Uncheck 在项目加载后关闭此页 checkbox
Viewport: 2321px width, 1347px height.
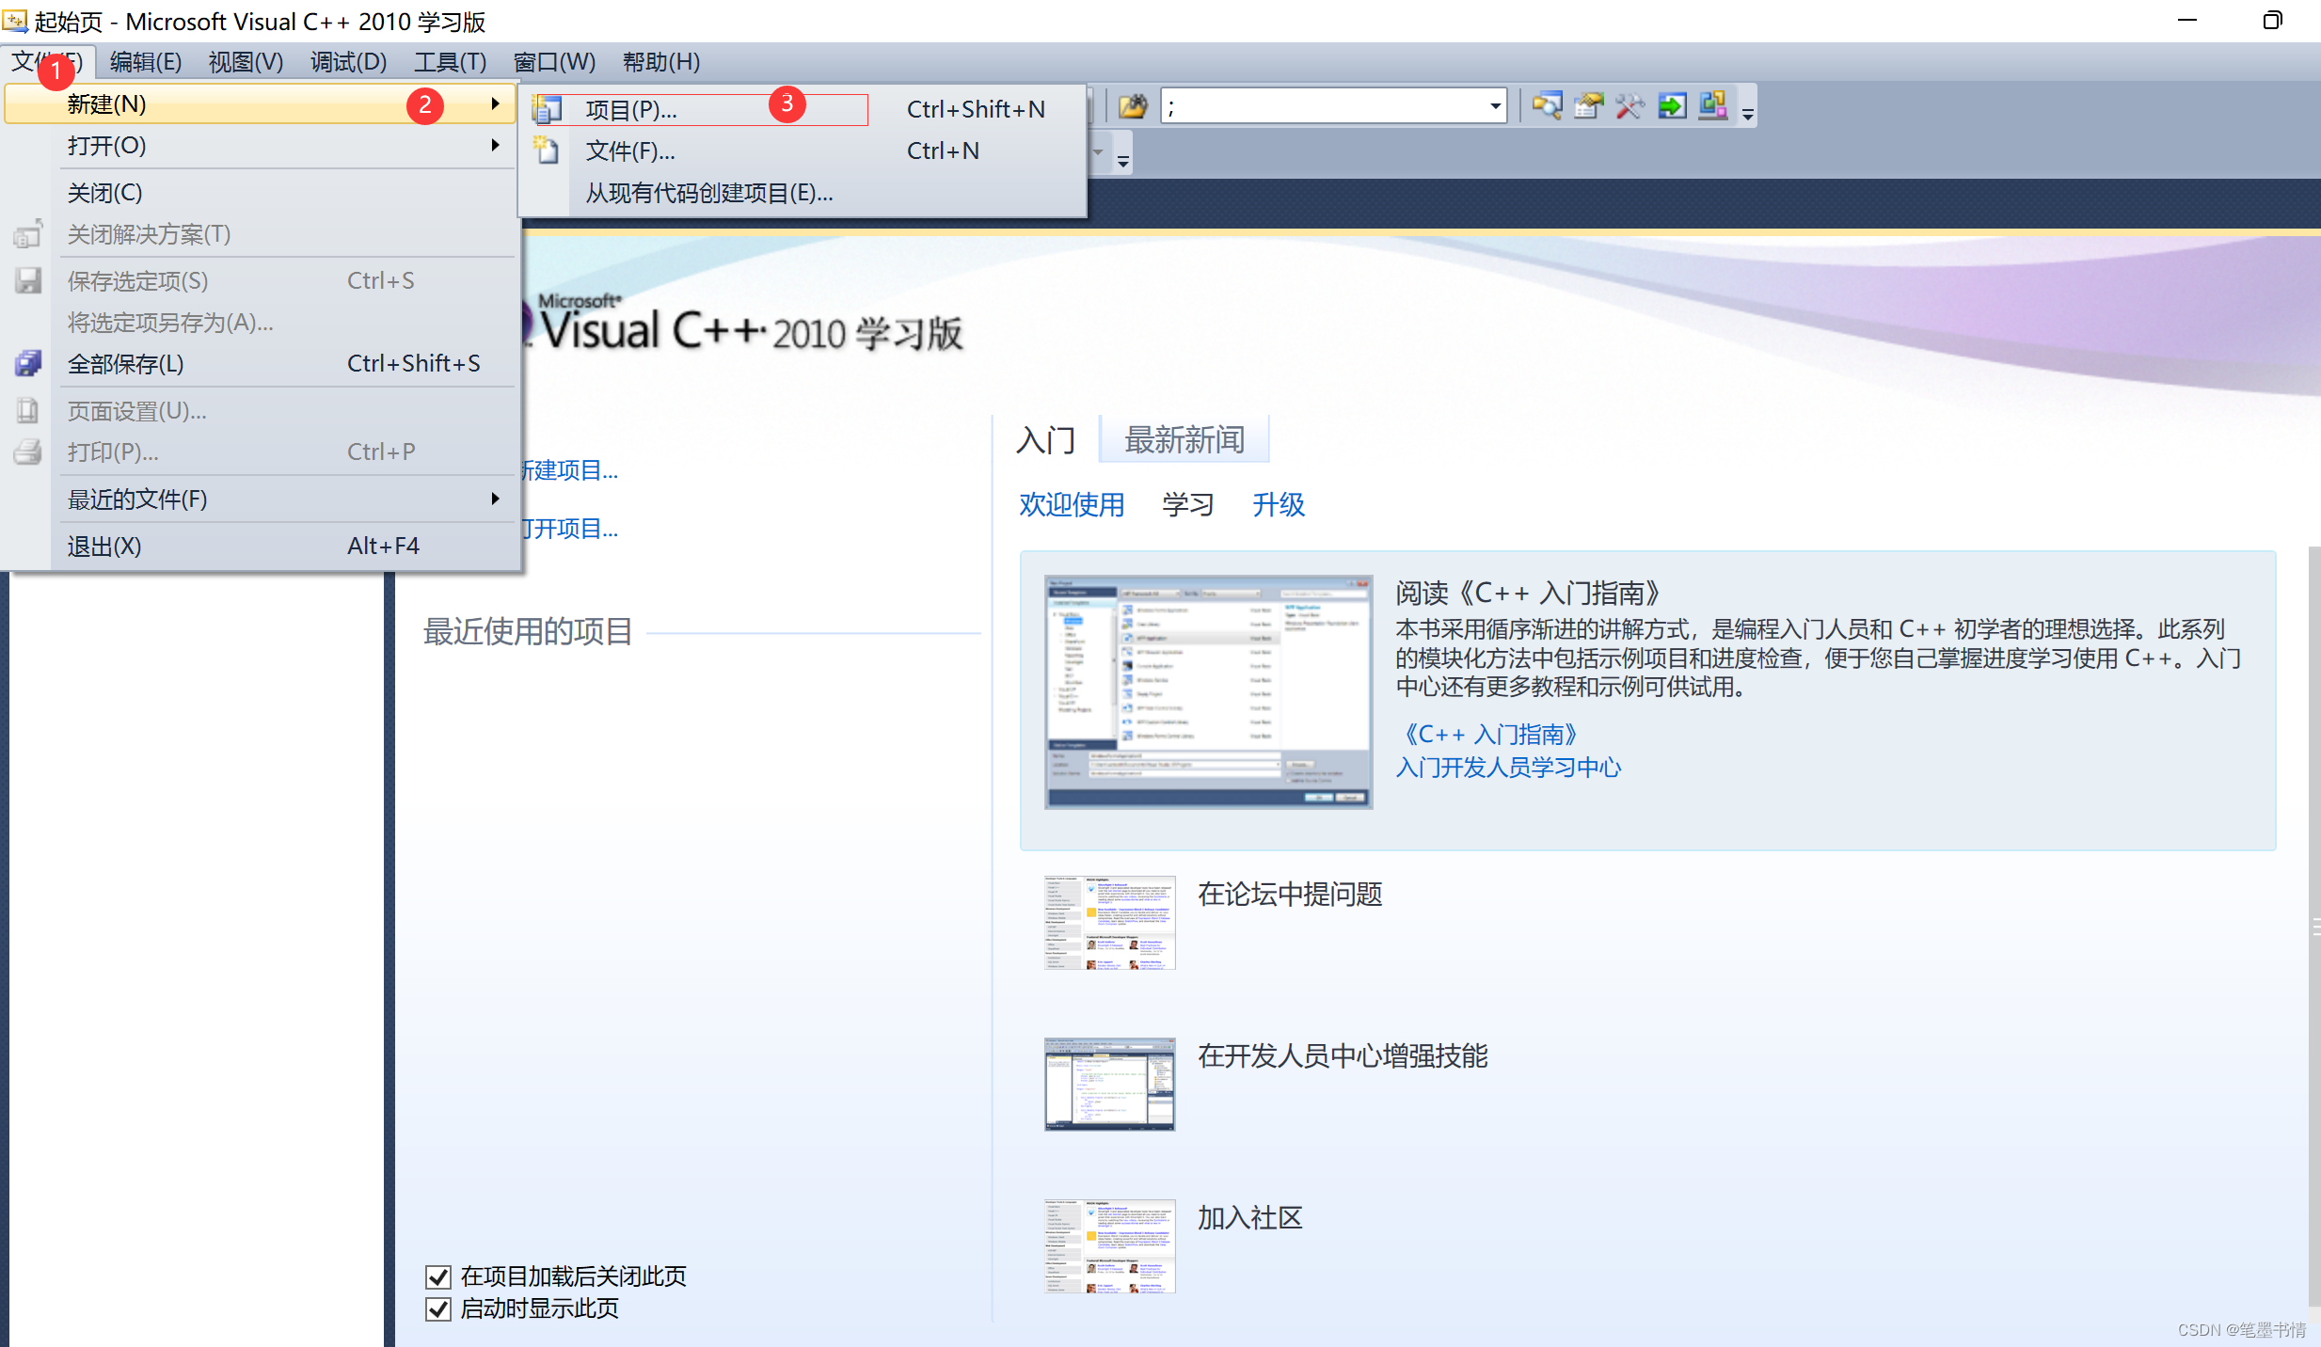click(x=438, y=1276)
